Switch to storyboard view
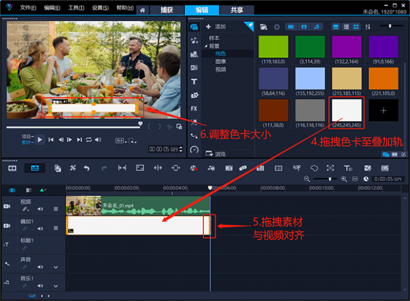 tap(12, 168)
